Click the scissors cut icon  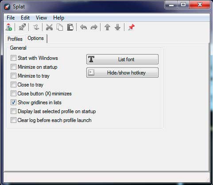(x=49, y=27)
